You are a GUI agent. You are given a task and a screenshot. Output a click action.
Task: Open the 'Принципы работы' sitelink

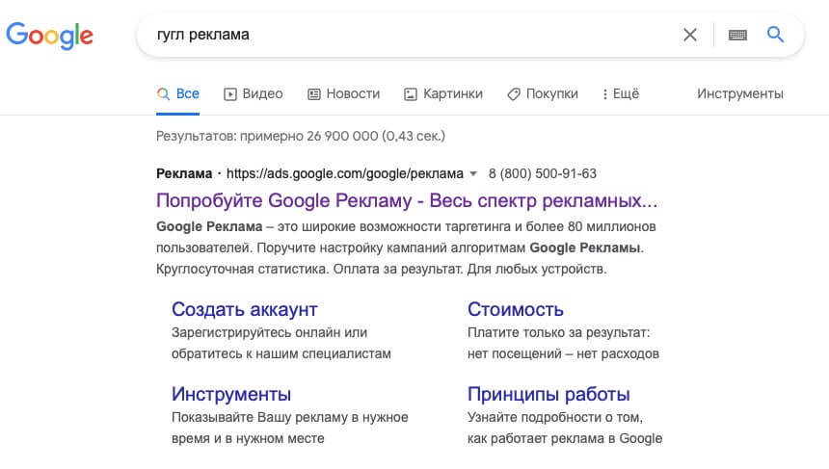coord(548,394)
